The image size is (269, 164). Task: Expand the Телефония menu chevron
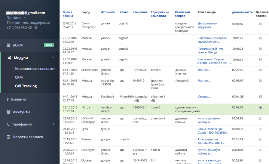pos(53,124)
